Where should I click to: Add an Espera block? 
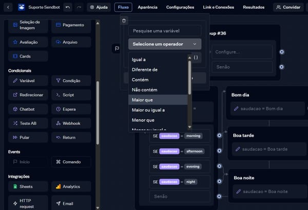(x=71, y=109)
